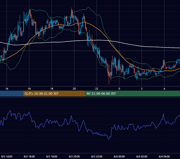Click the blue session bar before London
This screenshot has height=159, width=180.
point(12,94)
